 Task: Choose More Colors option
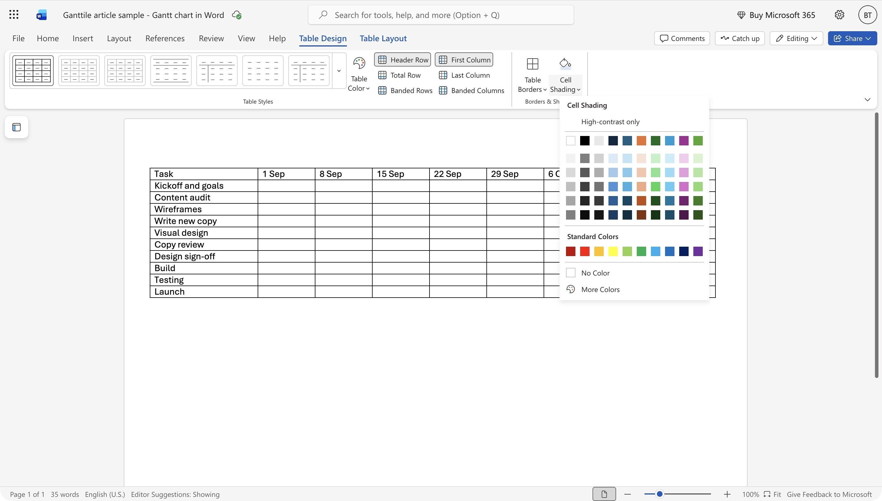click(634, 289)
